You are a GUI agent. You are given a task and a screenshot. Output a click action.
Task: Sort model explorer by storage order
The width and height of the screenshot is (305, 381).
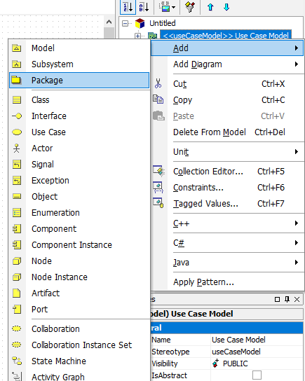click(x=128, y=7)
